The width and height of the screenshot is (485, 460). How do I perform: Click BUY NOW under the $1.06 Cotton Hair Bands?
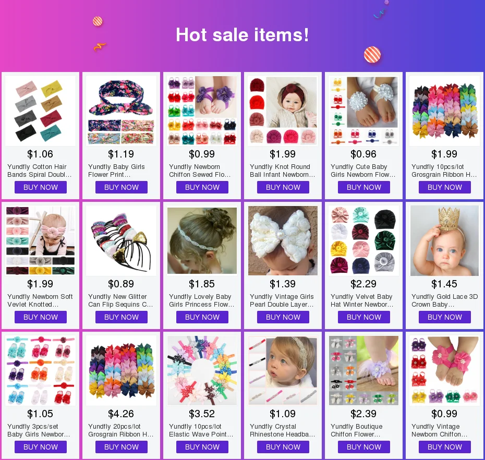41,187
